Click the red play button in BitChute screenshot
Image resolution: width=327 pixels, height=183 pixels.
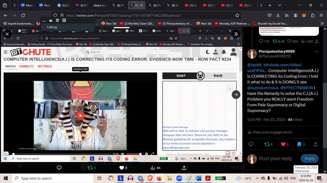[x=80, y=115]
